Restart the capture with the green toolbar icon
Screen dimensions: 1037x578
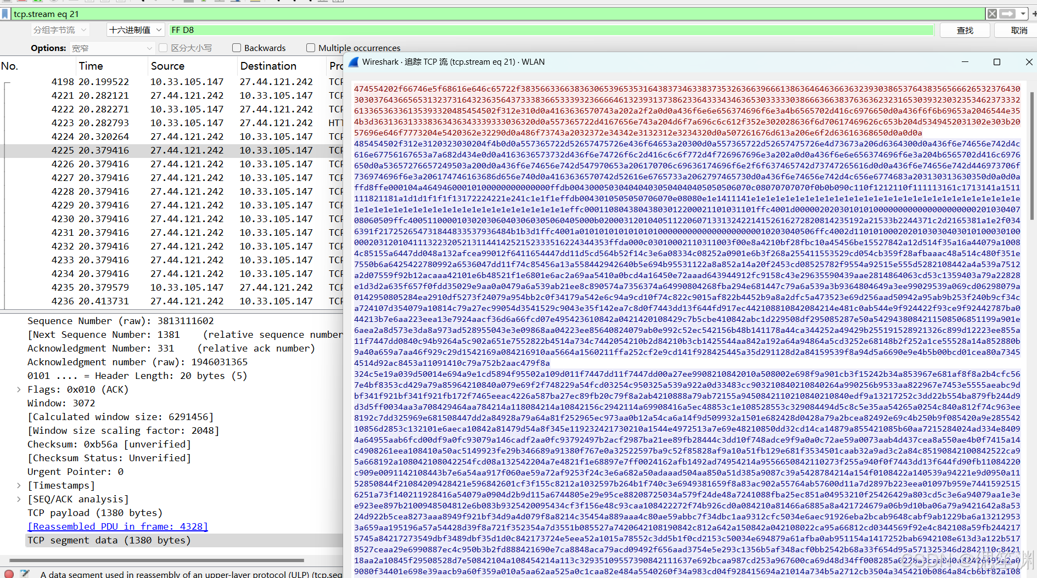[x=37, y=2]
